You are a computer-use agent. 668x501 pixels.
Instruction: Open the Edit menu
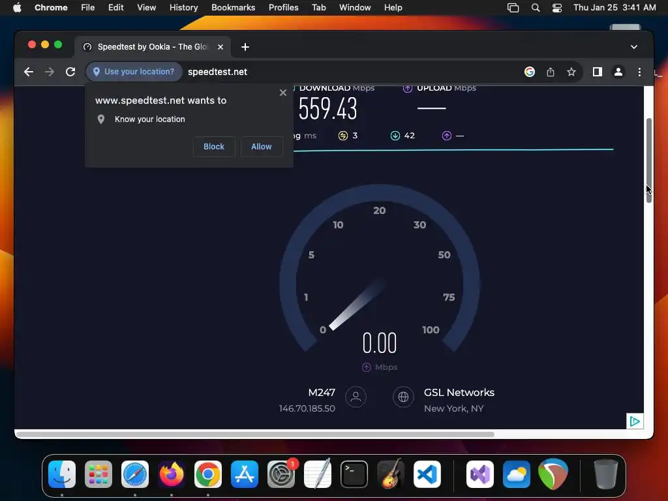pyautogui.click(x=116, y=8)
